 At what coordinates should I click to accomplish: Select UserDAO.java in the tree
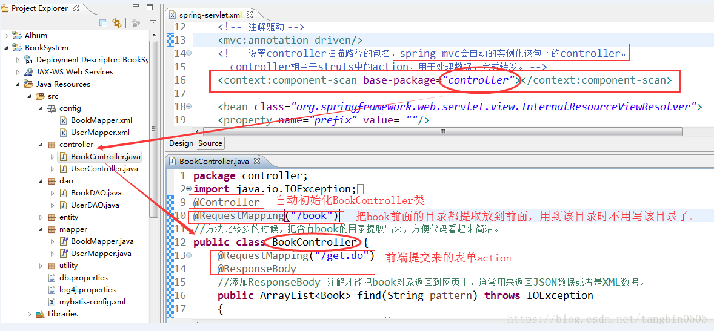95,205
